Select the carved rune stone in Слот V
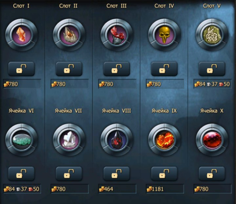This screenshot has height=204, width=236. [x=212, y=35]
